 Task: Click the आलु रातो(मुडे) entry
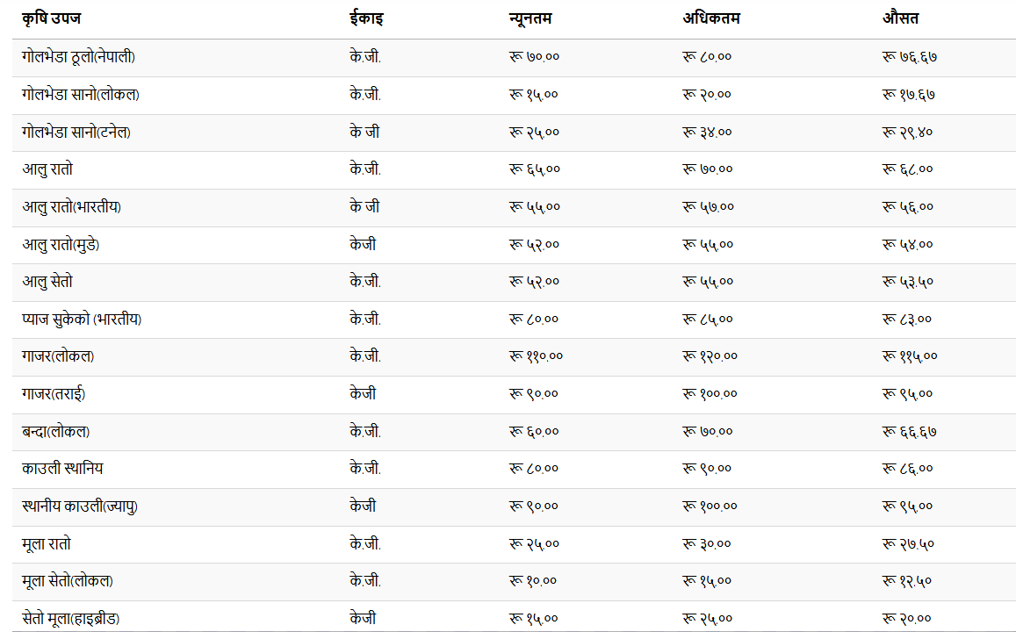61,245
